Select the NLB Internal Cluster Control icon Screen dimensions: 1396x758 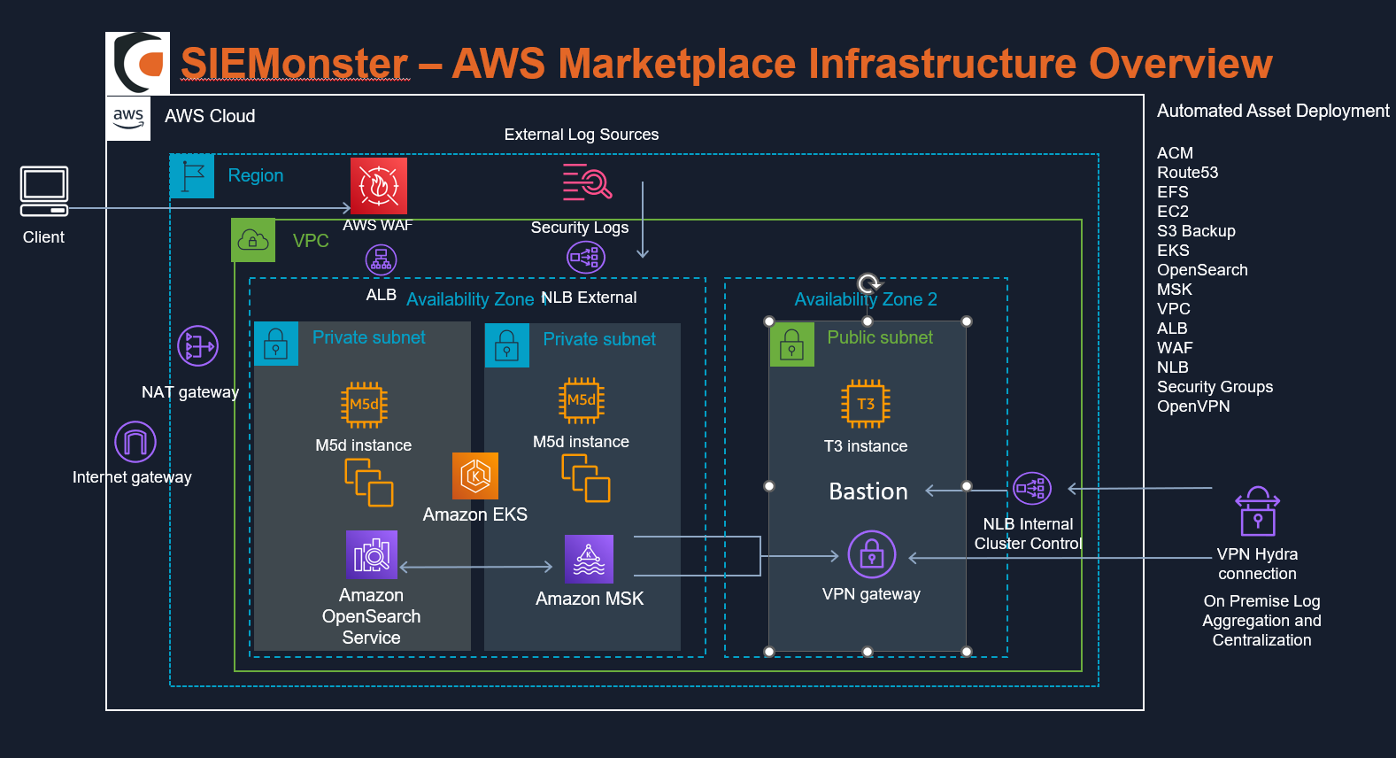(1031, 488)
